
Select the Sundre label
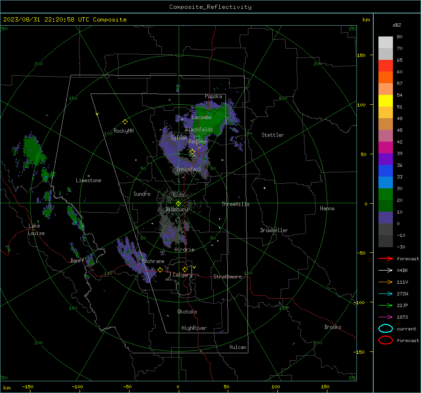click(x=142, y=193)
